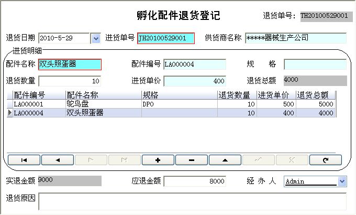This screenshot has height=215, width=356.
Task: Click the disabled cancel X button
Action: (292, 160)
